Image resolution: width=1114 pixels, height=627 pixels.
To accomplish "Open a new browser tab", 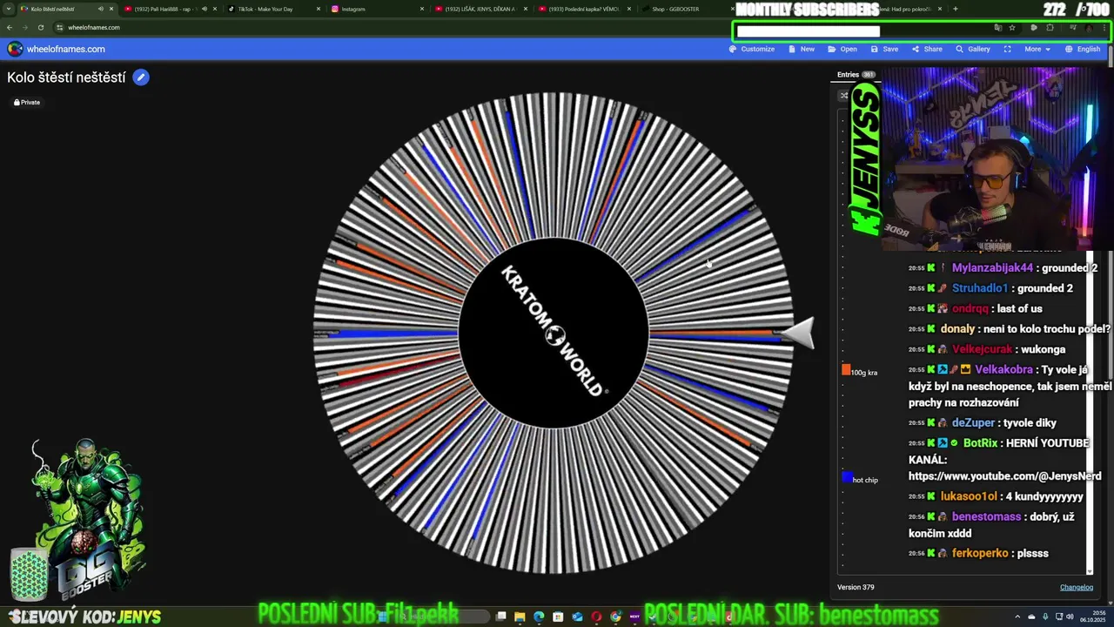I will (x=955, y=9).
